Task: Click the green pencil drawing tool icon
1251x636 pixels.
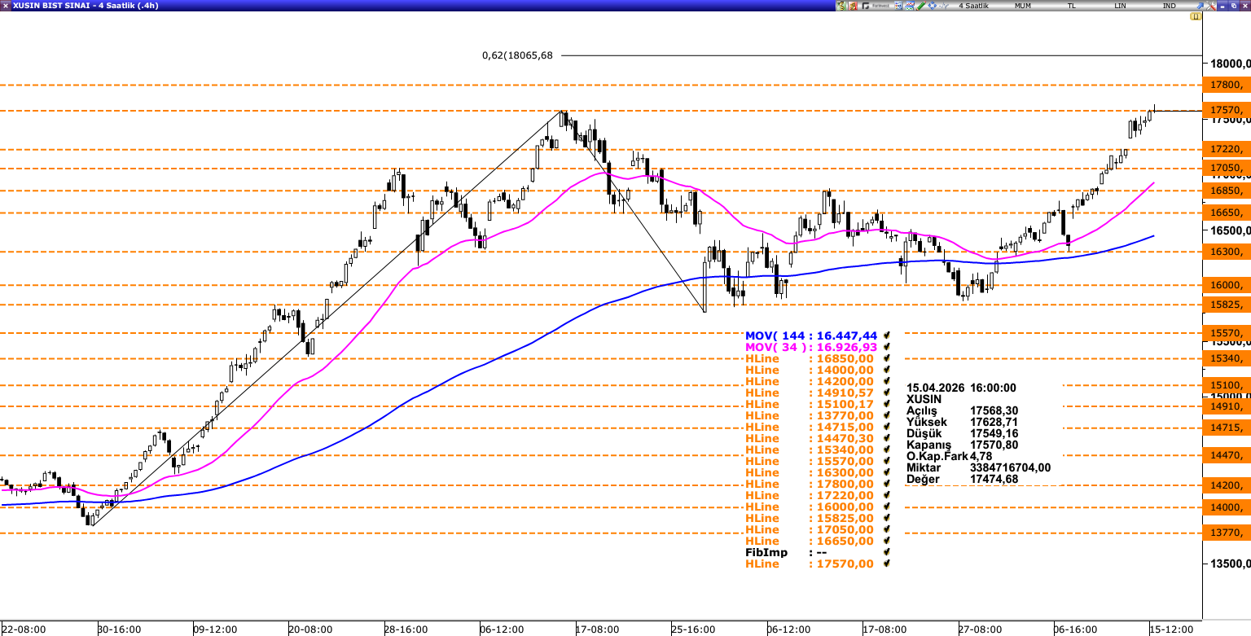Action: pyautogui.click(x=921, y=6)
